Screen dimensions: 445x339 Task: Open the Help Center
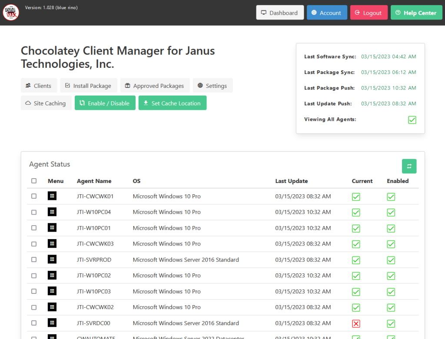pyautogui.click(x=416, y=13)
